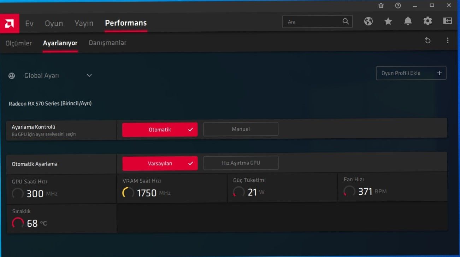Open the Oyun tab
The height and width of the screenshot is (257, 460).
click(x=54, y=23)
